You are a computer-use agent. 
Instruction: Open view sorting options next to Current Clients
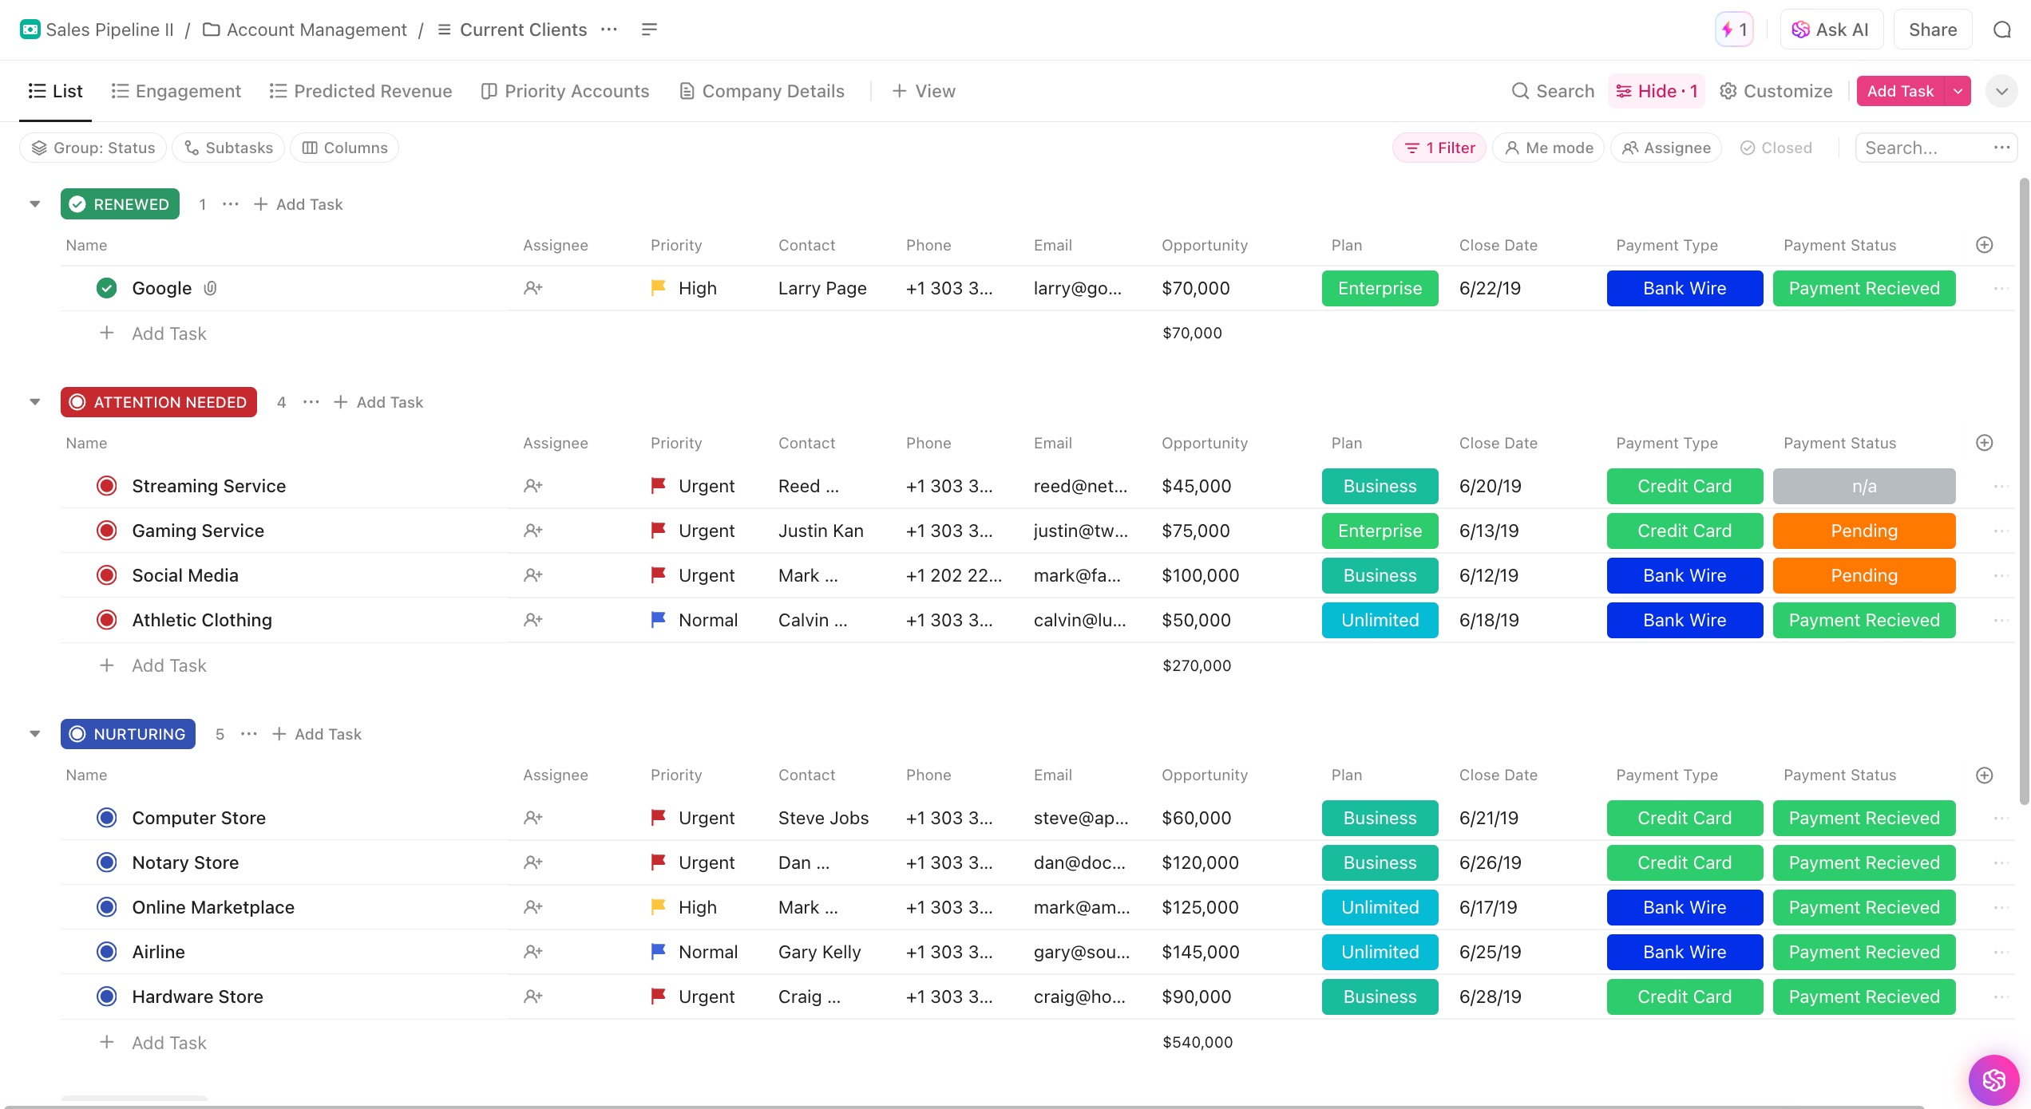pos(648,29)
